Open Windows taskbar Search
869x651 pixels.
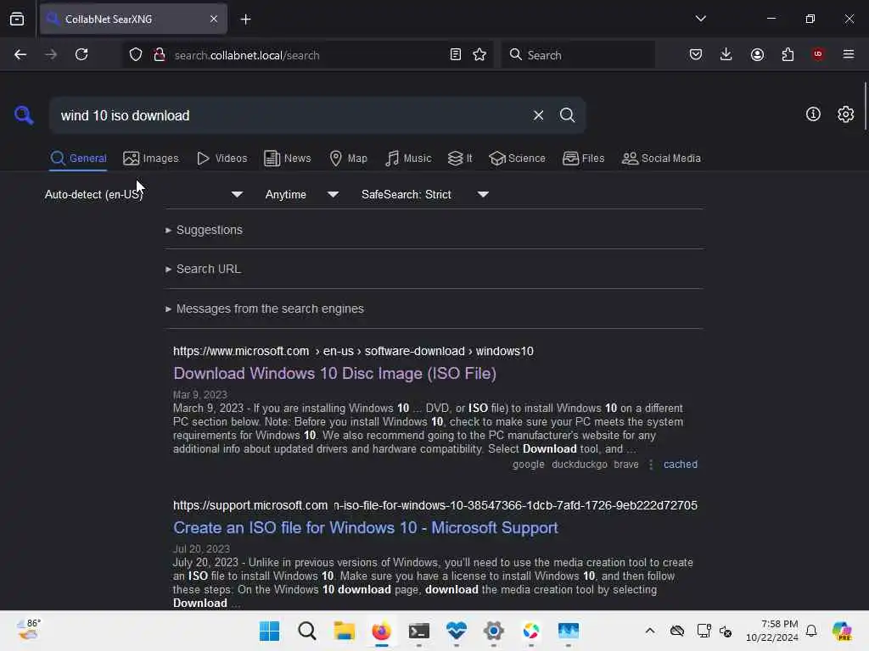coord(307,631)
